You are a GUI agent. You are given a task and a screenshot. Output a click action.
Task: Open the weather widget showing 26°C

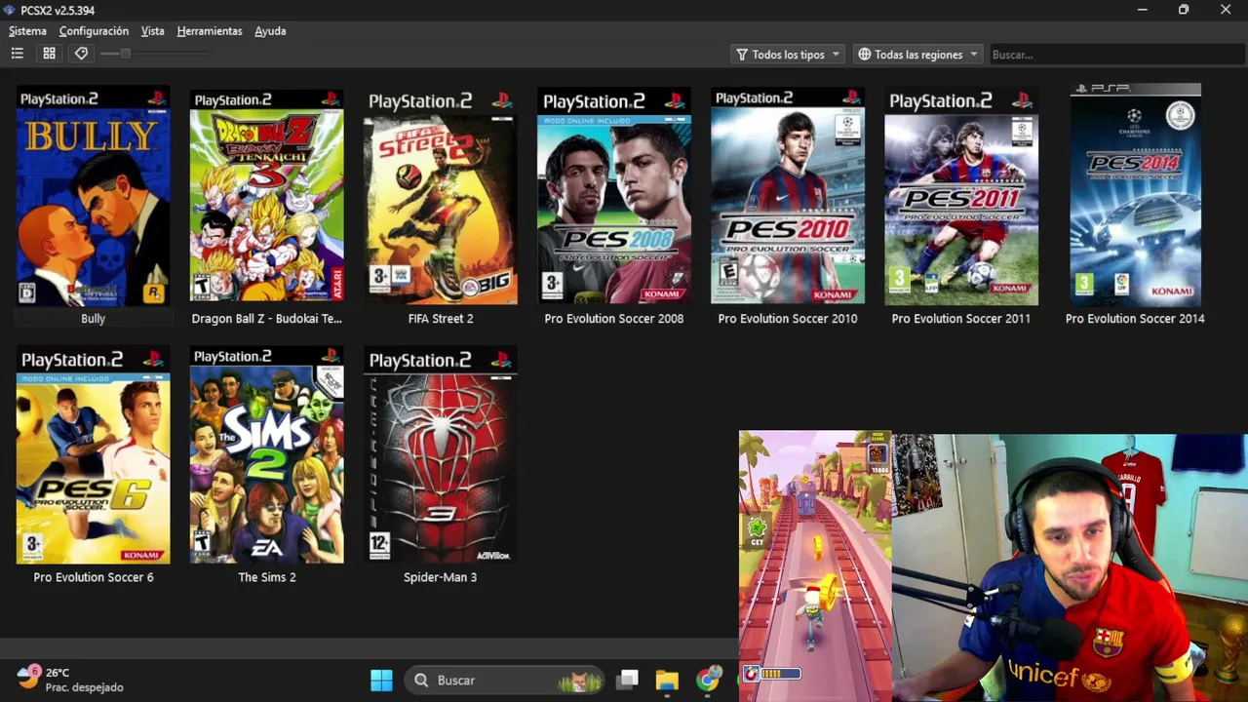coord(70,680)
